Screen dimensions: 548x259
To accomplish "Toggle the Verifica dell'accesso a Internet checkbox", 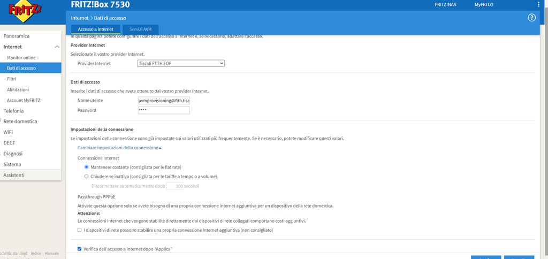I will 79,249.
